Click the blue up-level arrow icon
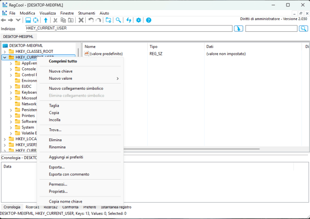Image resolution: width=310 pixels, height=219 pixels. (x=46, y=20)
